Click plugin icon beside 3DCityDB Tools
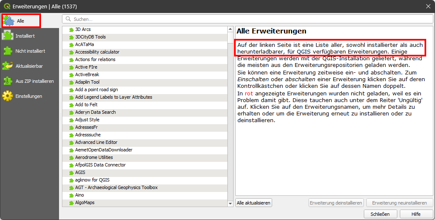The height and width of the screenshot is (220, 435). pos(71,37)
